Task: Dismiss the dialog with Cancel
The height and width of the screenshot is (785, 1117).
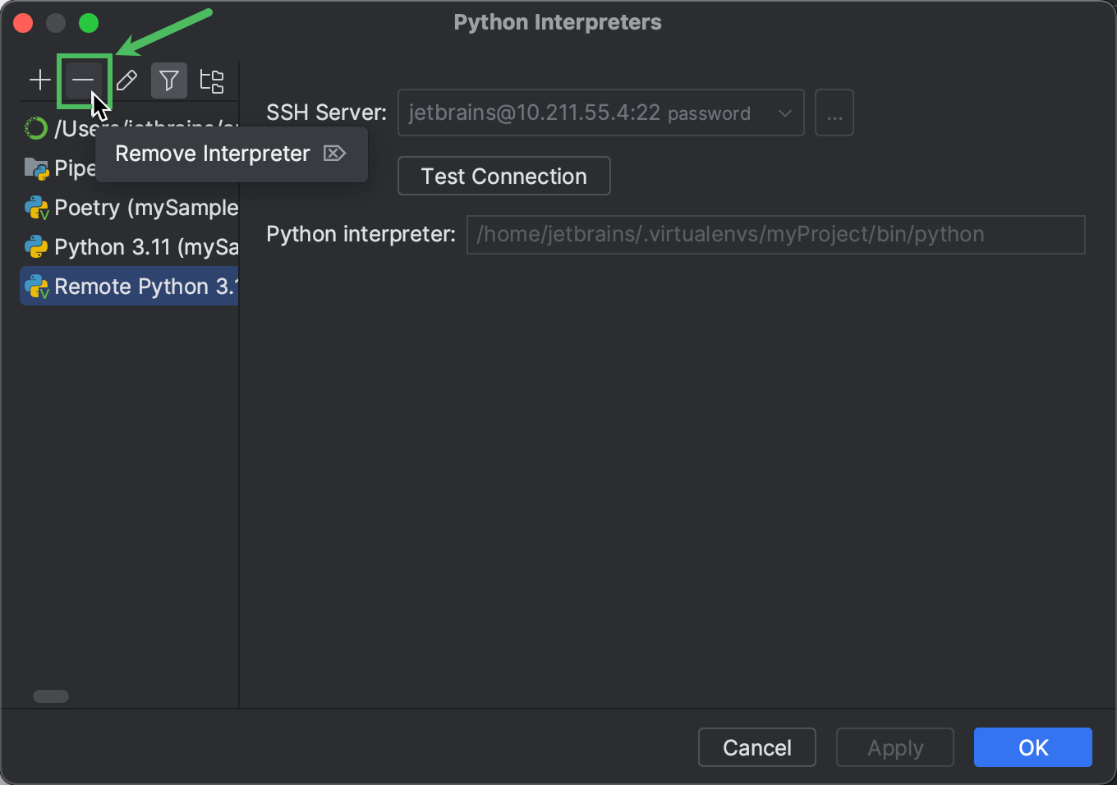Action: 756,747
